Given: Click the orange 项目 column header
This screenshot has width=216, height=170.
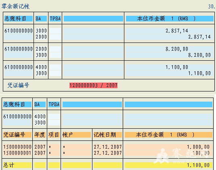Looking at the screenshot, I should [54, 135].
